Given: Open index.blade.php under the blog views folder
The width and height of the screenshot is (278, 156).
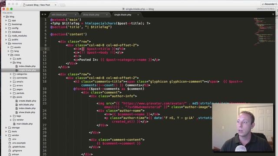Looking at the screenshot, I should (27, 66).
